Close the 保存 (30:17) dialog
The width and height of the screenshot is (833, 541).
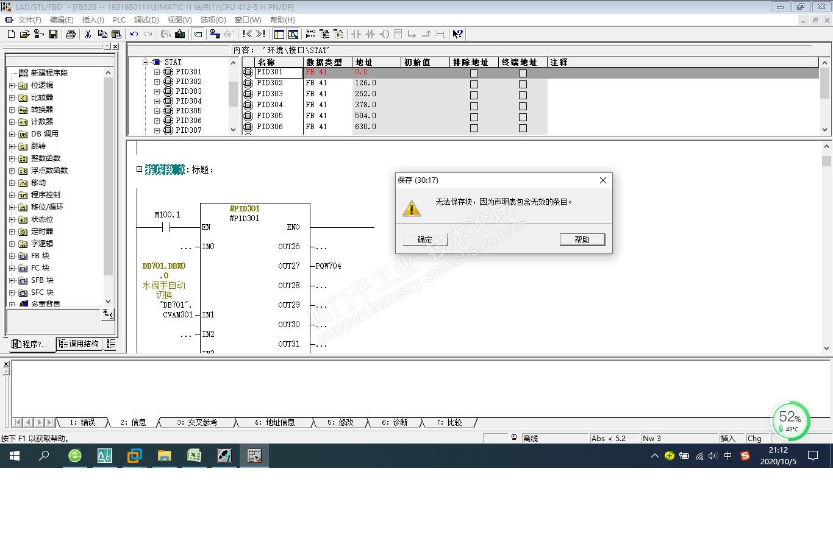pos(603,180)
